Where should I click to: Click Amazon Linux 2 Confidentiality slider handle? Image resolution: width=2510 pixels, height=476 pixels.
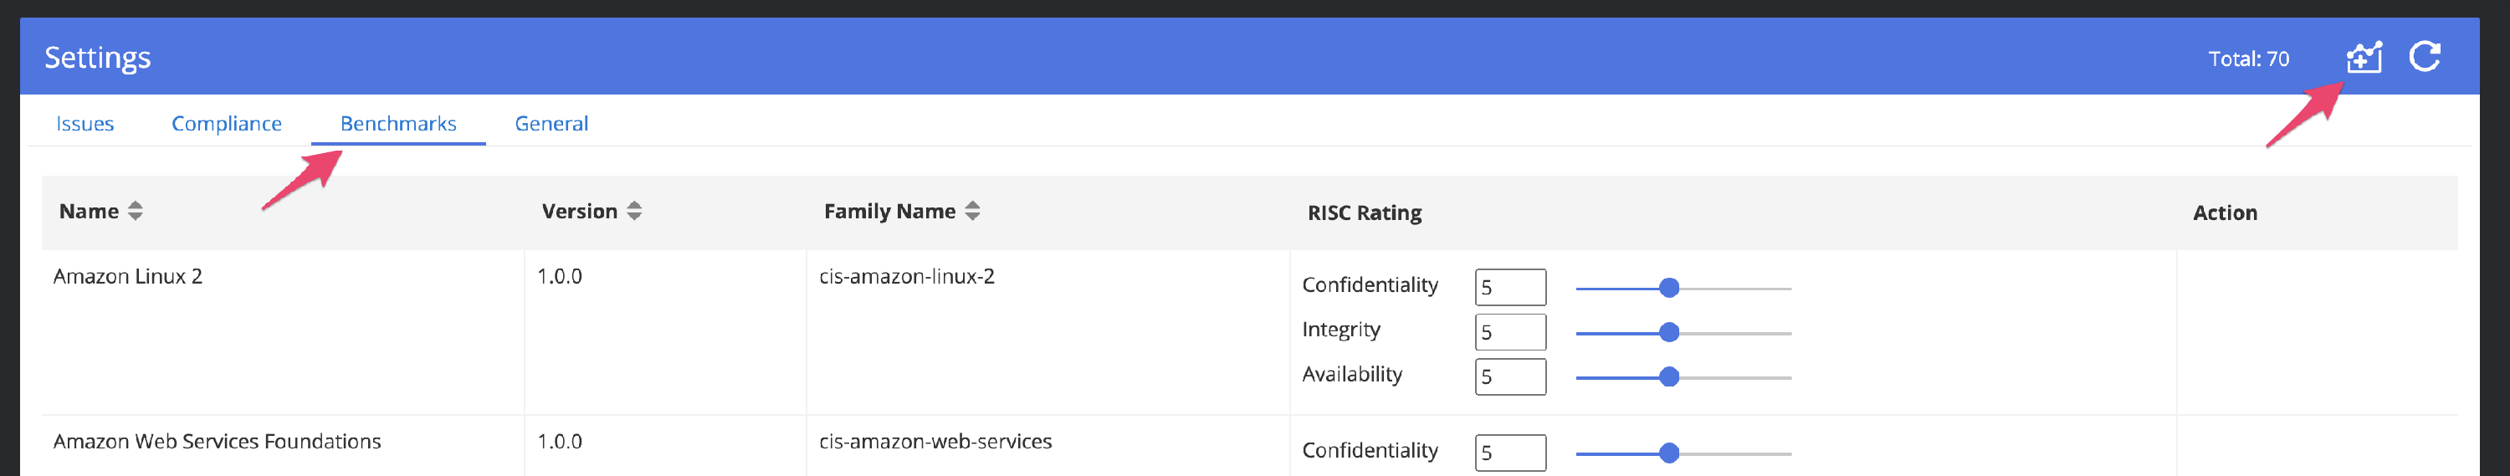click(1669, 288)
